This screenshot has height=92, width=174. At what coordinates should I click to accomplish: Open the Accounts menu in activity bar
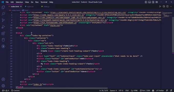click(x=3, y=79)
